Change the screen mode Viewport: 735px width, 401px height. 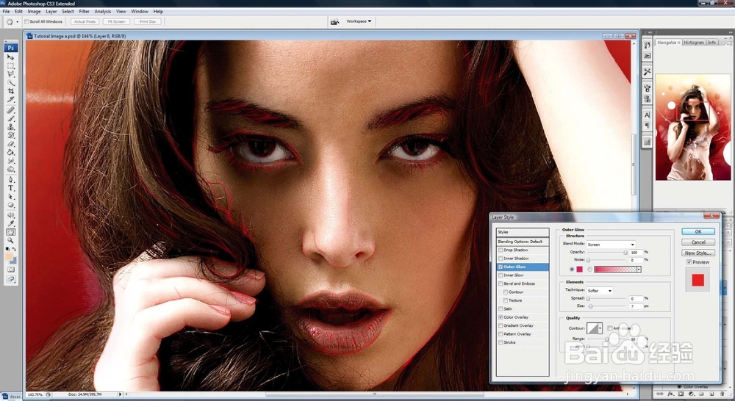[10, 279]
